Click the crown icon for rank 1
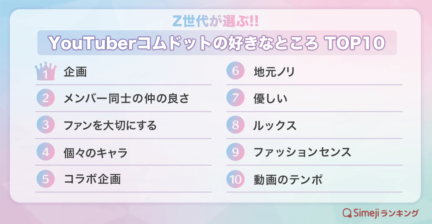Image resolution: width=432 pixels, height=224 pixels. (x=46, y=71)
